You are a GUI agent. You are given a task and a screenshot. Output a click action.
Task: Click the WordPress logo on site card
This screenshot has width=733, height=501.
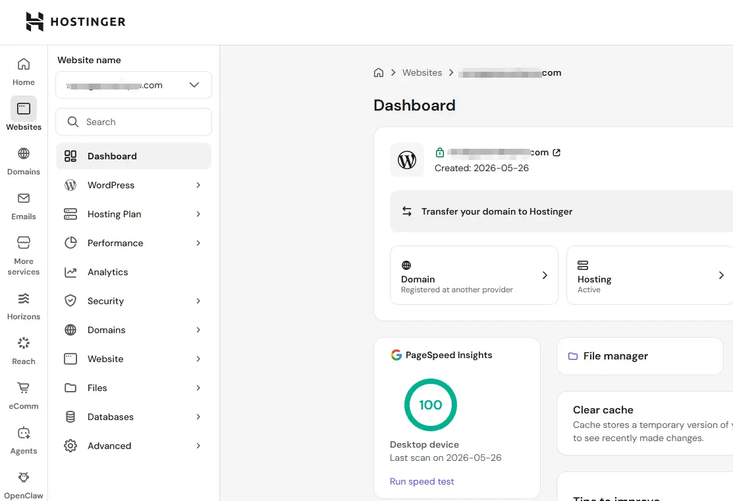tap(407, 160)
